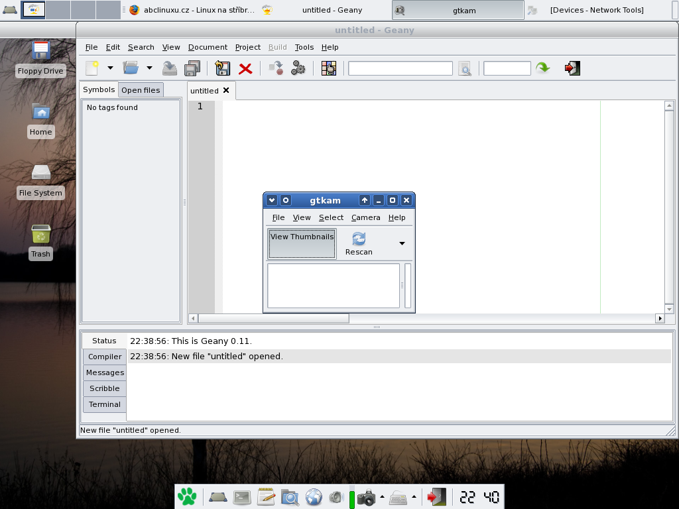Focus the toolbar search text field
679x509 pixels.
point(400,68)
